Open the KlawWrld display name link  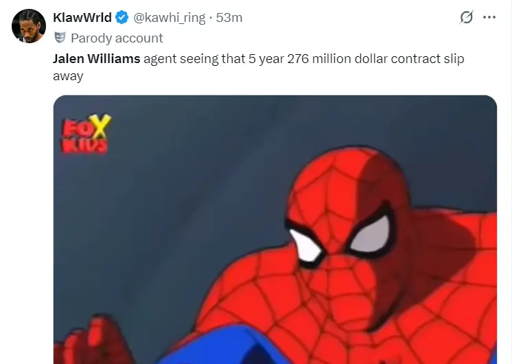(x=82, y=17)
